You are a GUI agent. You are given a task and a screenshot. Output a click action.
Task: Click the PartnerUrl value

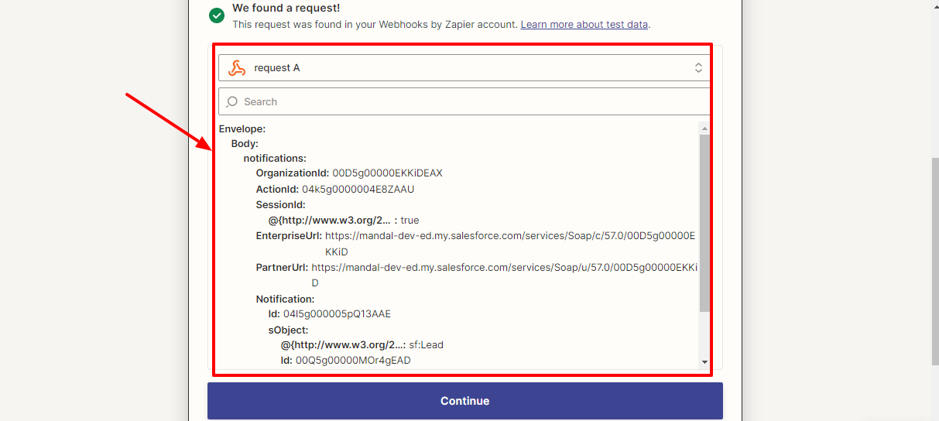[504, 268]
